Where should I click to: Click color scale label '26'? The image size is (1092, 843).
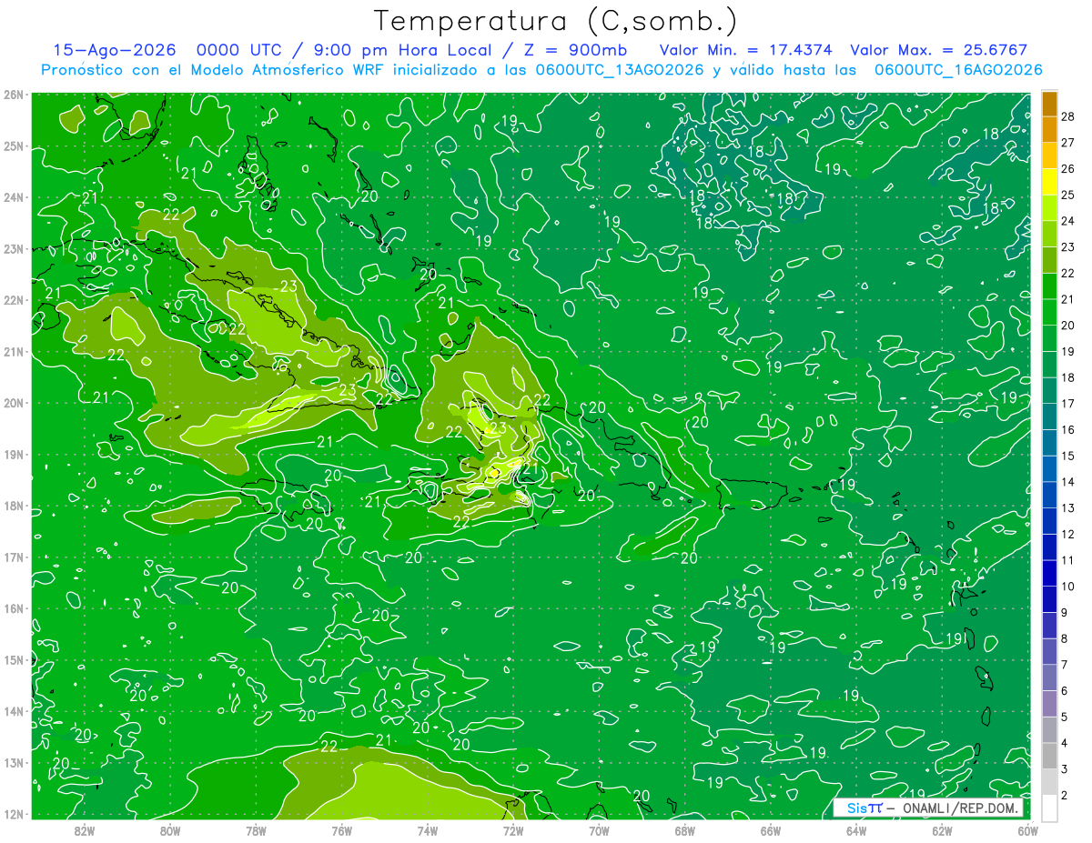(1068, 168)
